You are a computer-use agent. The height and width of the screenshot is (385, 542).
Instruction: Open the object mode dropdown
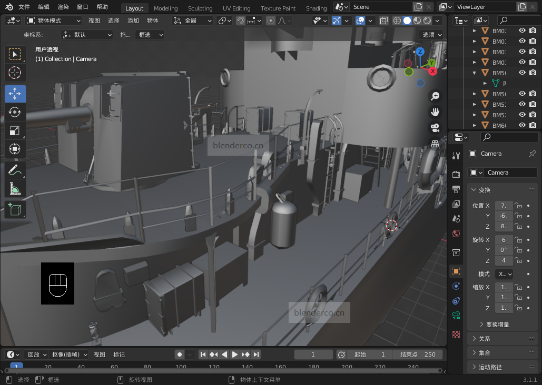pyautogui.click(x=54, y=21)
